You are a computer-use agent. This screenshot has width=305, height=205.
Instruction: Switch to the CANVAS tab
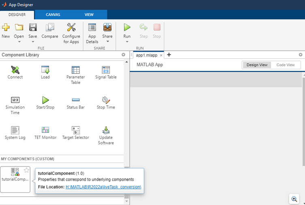pos(53,15)
